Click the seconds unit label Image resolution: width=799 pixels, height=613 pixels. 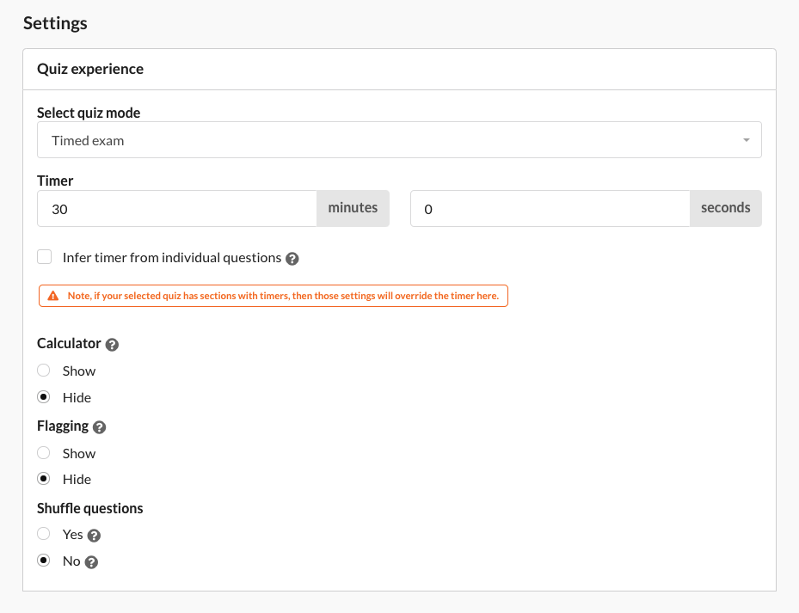726,208
